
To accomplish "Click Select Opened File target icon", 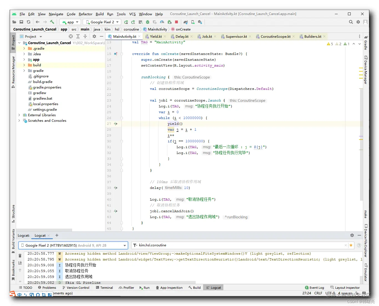I will (x=71, y=36).
